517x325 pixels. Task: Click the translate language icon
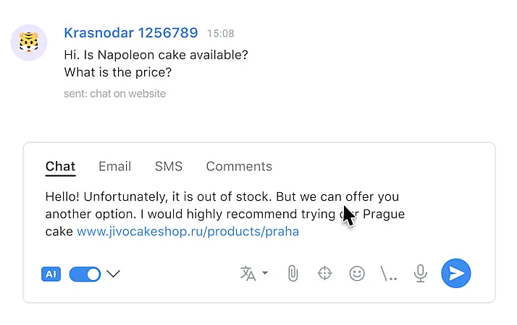(248, 274)
